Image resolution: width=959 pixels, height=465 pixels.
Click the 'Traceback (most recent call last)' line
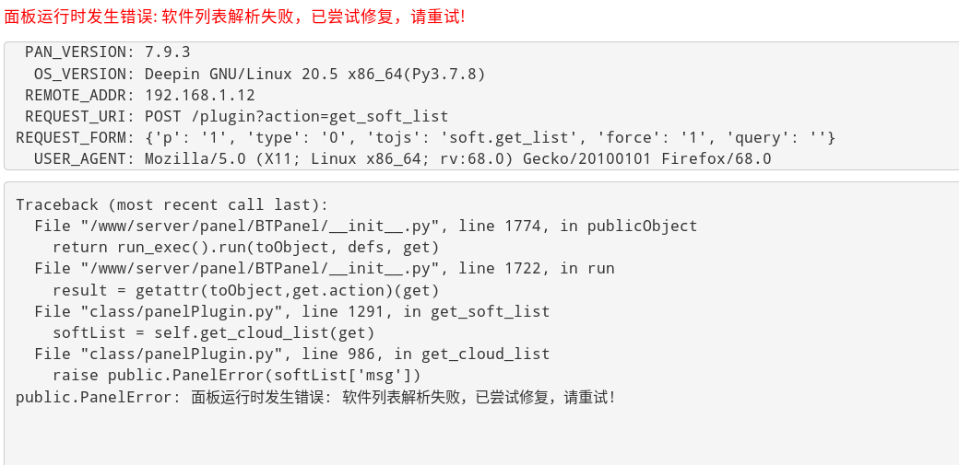[172, 204]
